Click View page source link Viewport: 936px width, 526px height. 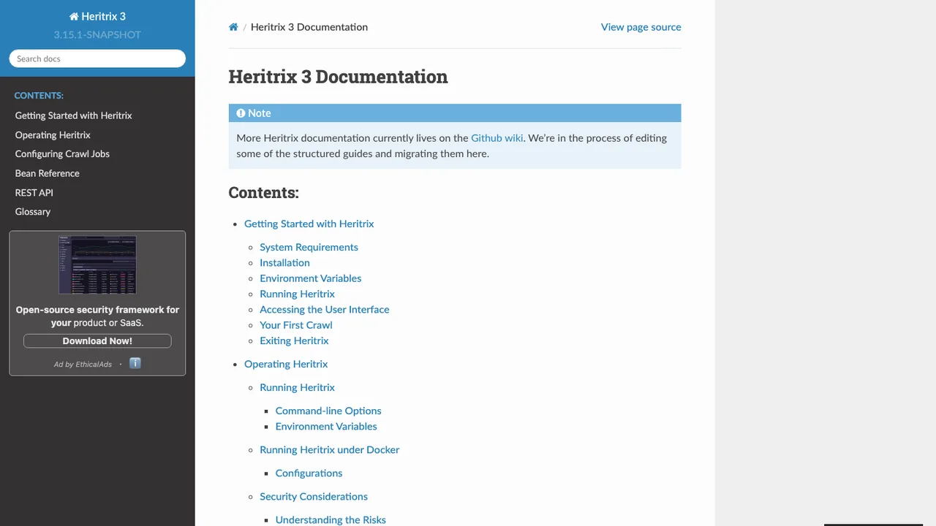coord(641,27)
